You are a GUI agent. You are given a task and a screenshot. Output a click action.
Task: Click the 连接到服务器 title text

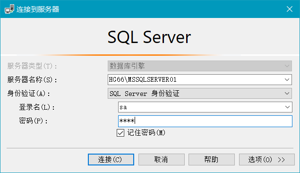[38, 9]
